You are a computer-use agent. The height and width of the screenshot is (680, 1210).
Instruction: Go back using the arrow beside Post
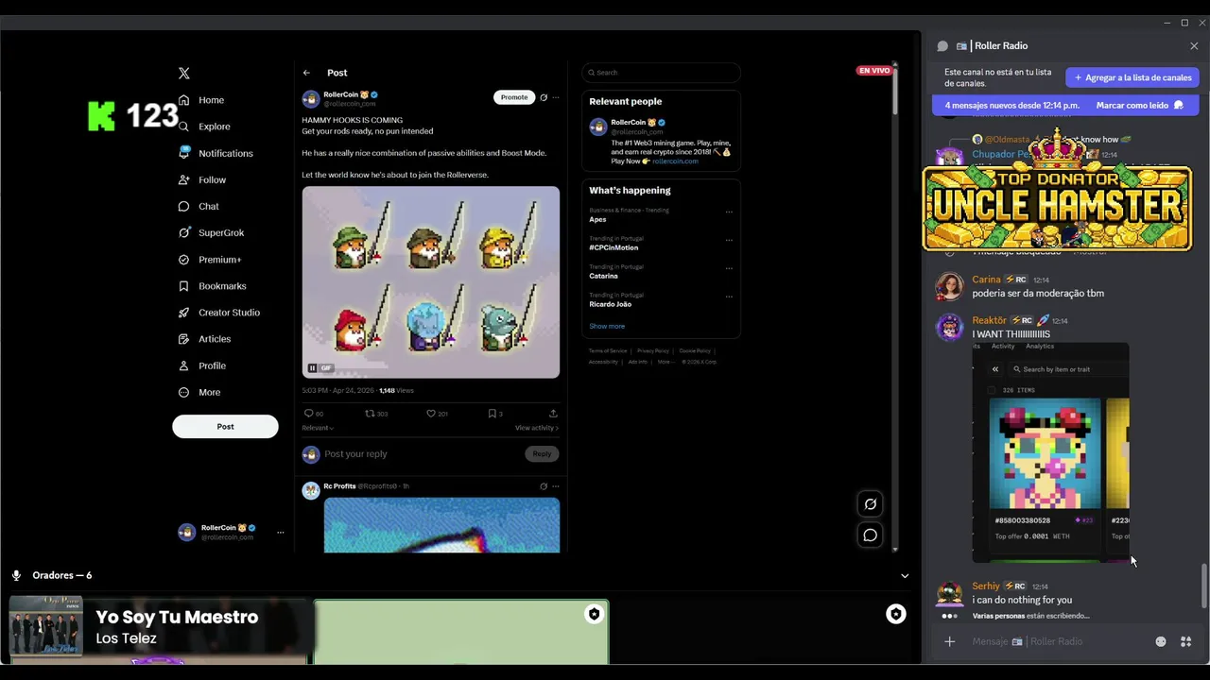[x=306, y=73]
